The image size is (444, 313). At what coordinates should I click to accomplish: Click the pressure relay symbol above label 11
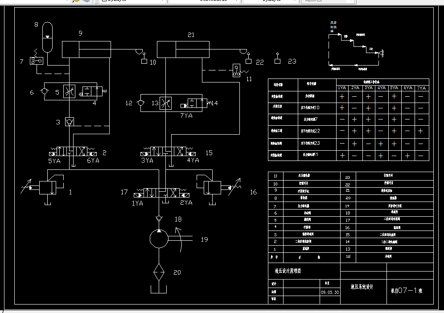[x=236, y=70]
